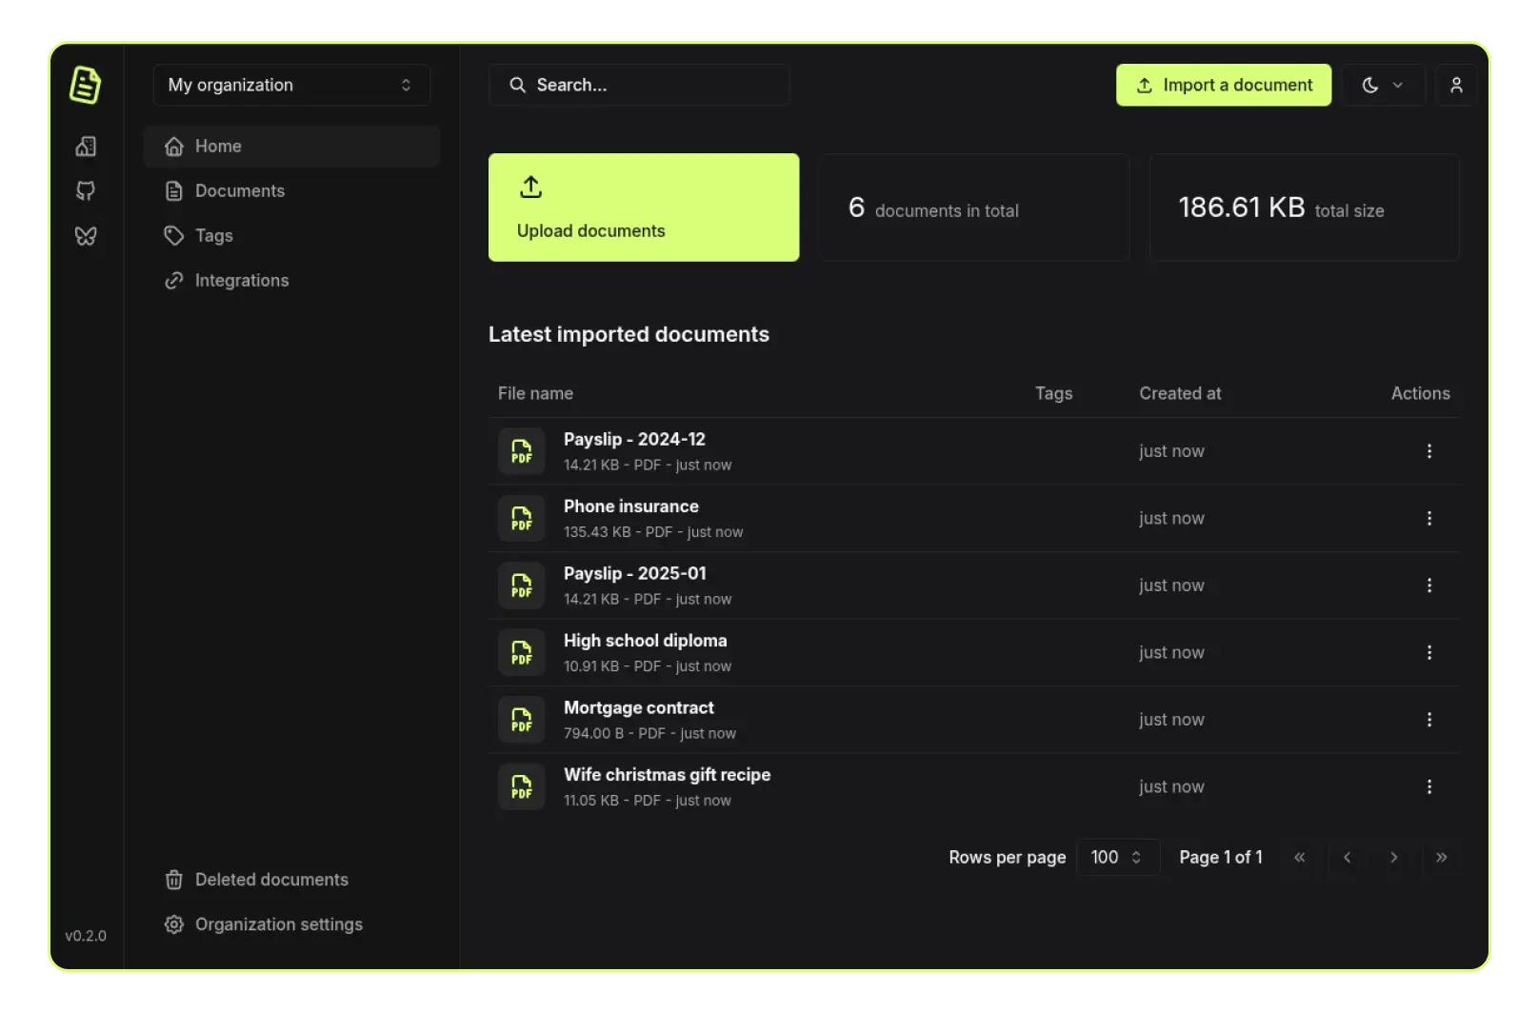Screen dimensions: 1538x1012
Task: Click PDF icon of Wife christmas gift recipe
Action: click(522, 787)
